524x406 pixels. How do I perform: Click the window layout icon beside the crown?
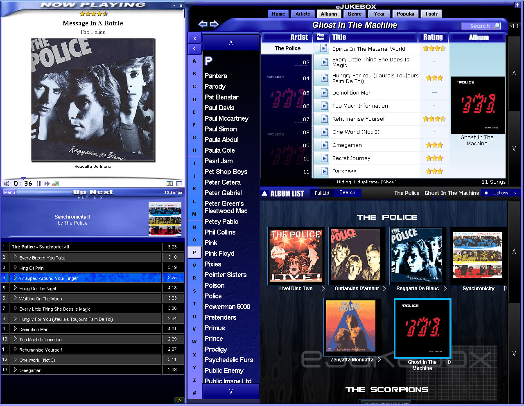pos(179,183)
